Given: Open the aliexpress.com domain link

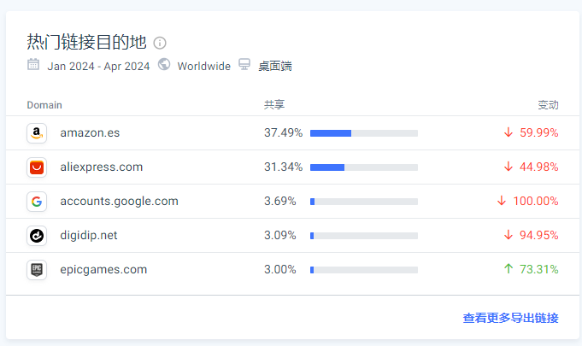Looking at the screenshot, I should click(x=101, y=167).
